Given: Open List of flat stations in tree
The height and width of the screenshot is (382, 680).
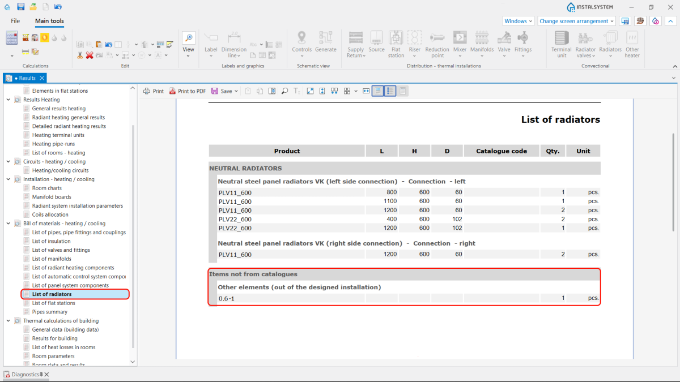Looking at the screenshot, I should 53,303.
